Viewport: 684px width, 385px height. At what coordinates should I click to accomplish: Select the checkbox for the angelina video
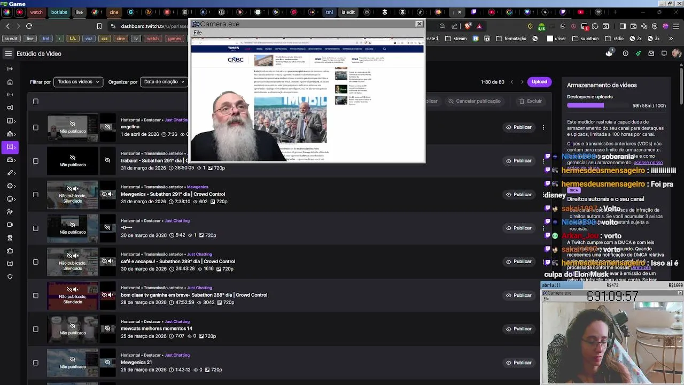(x=36, y=127)
